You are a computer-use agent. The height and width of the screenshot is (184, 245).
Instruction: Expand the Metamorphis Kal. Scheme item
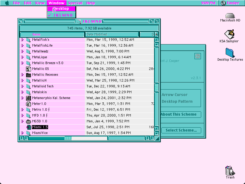(x=23, y=98)
